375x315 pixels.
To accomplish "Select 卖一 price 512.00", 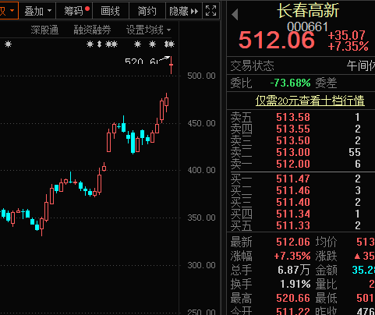I will (x=293, y=164).
